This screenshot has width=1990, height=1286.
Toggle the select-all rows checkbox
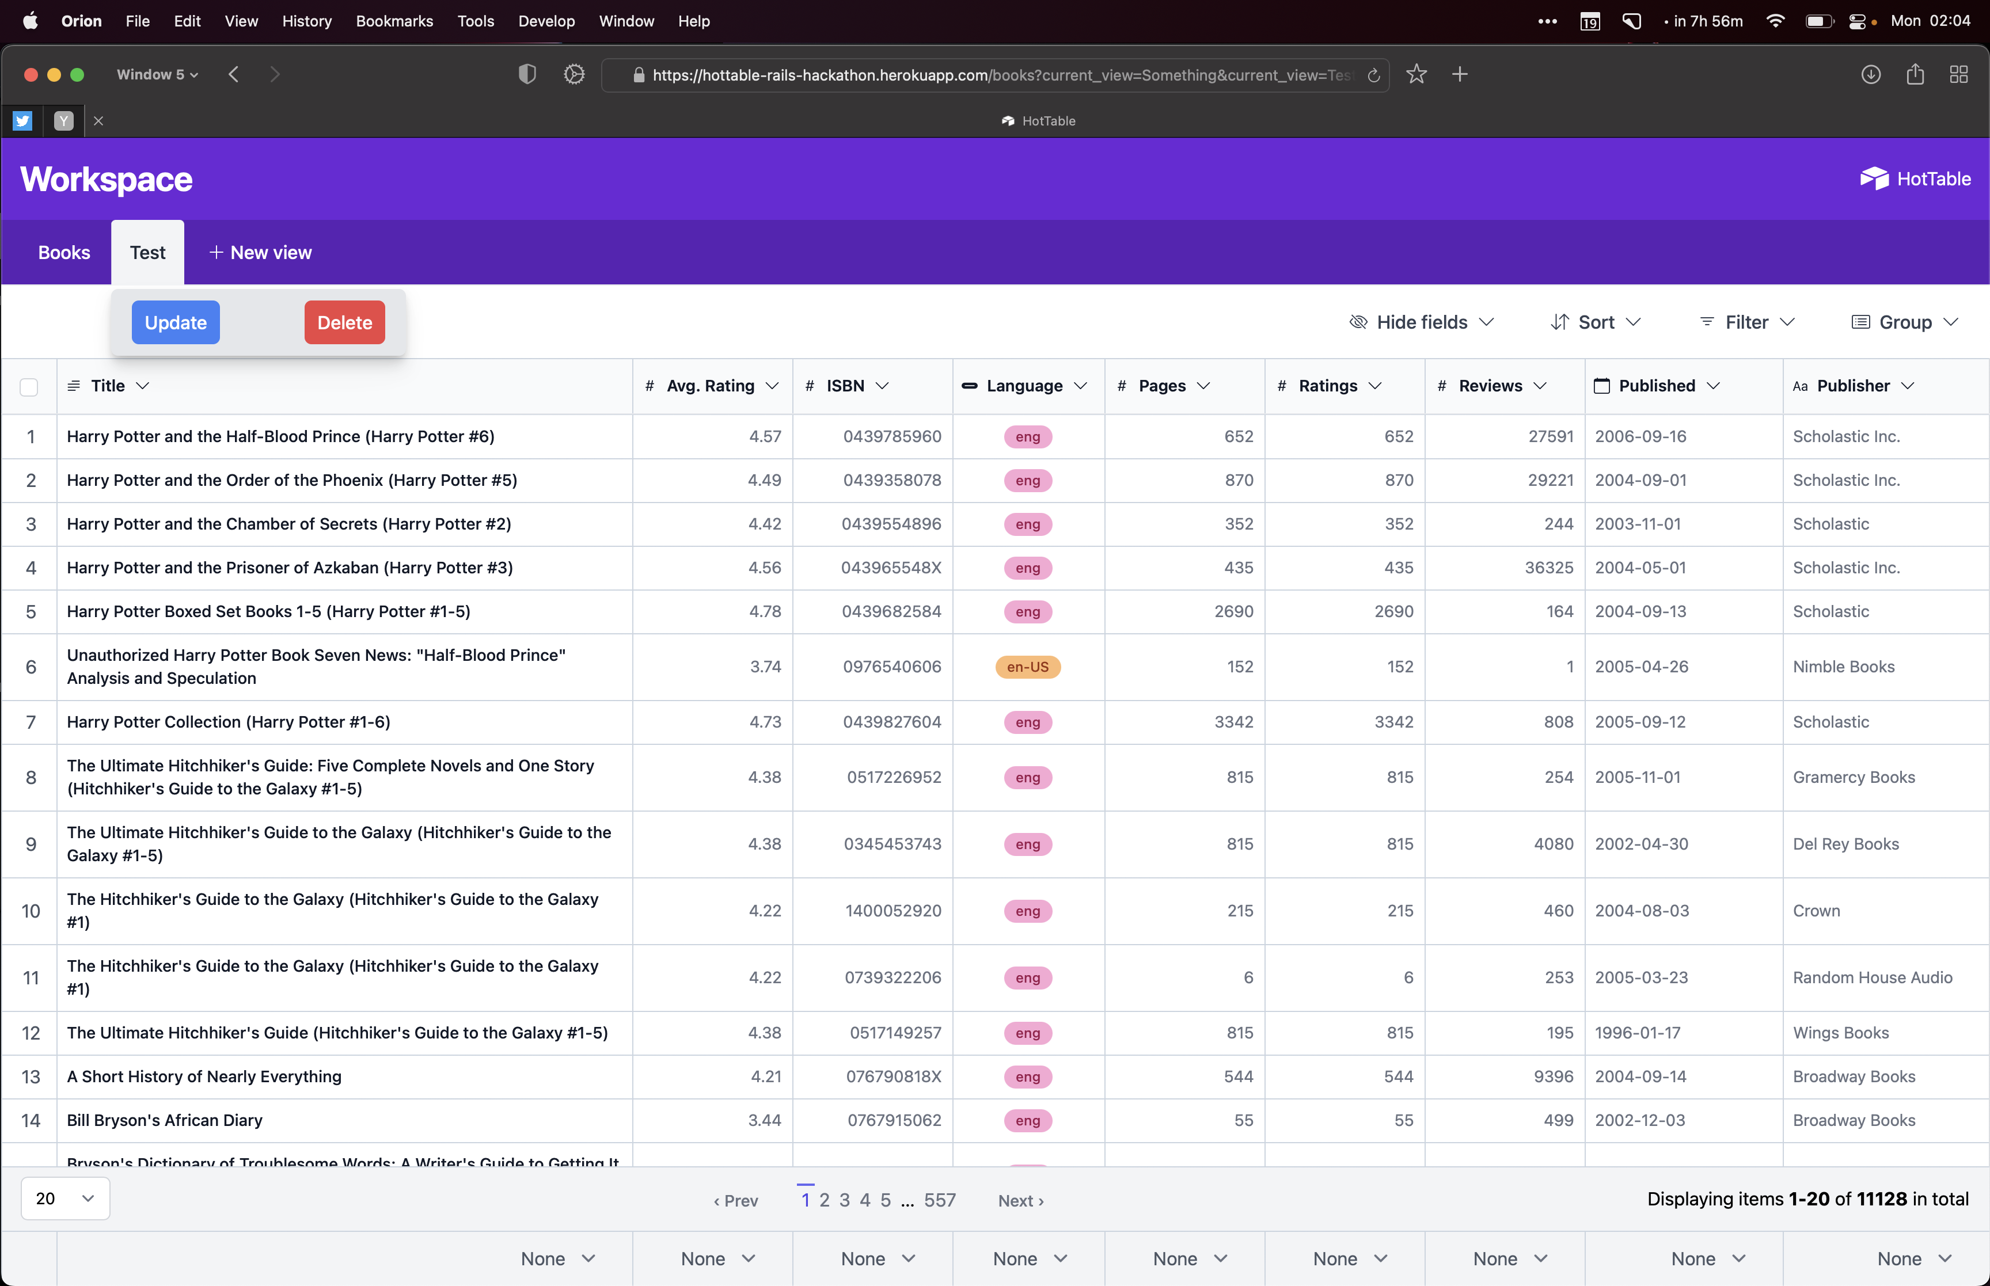[x=29, y=387]
